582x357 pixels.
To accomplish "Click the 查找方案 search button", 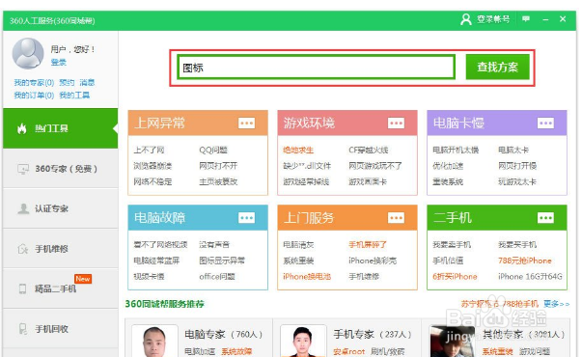I will point(498,67).
